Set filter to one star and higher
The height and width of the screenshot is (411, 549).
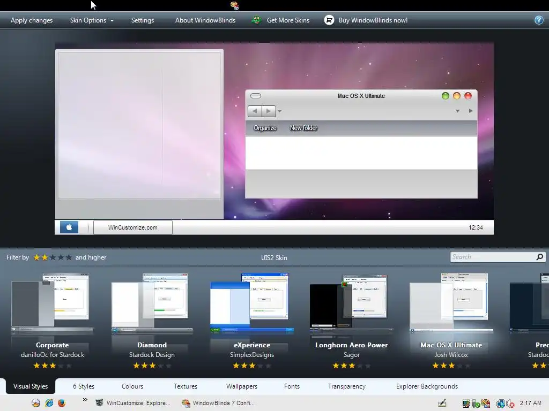point(36,257)
